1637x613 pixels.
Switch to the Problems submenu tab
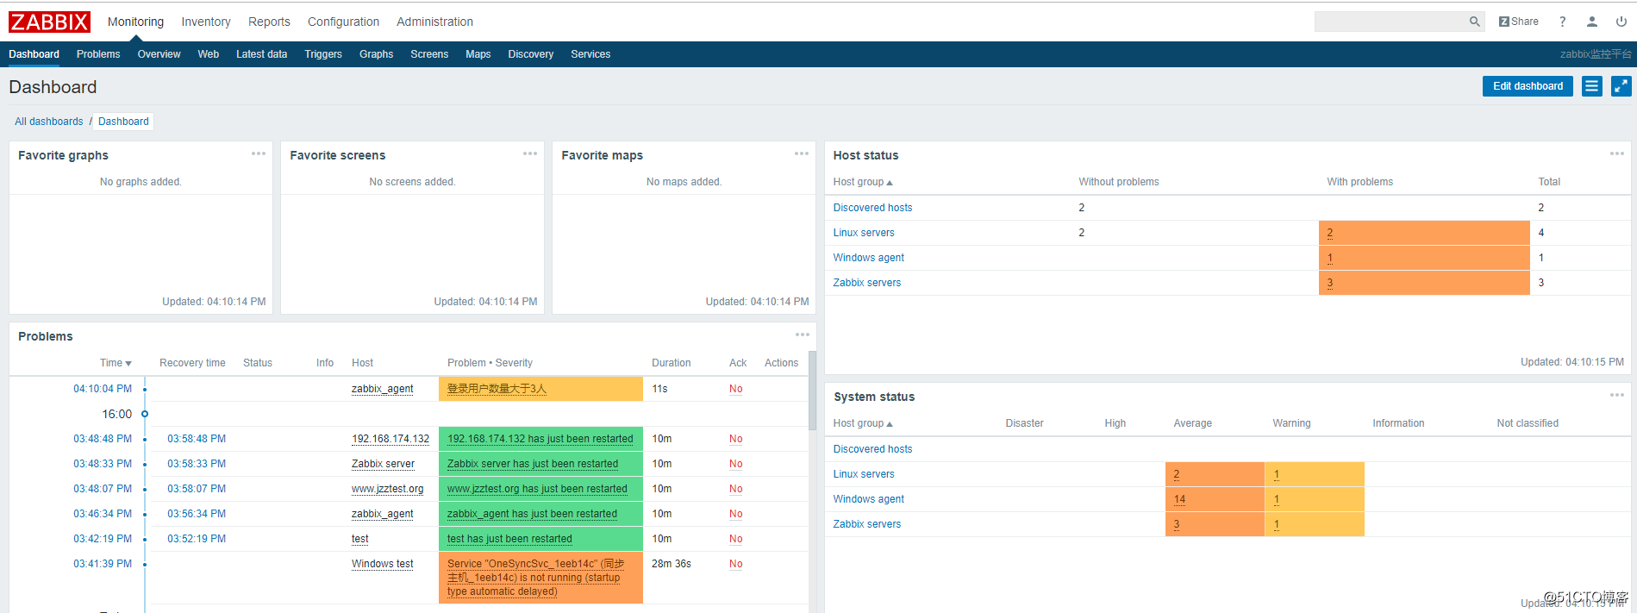point(98,54)
